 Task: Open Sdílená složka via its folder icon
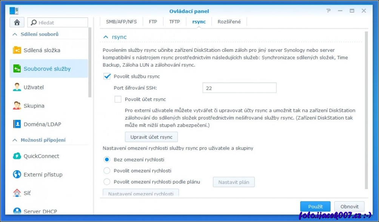coord(17,50)
